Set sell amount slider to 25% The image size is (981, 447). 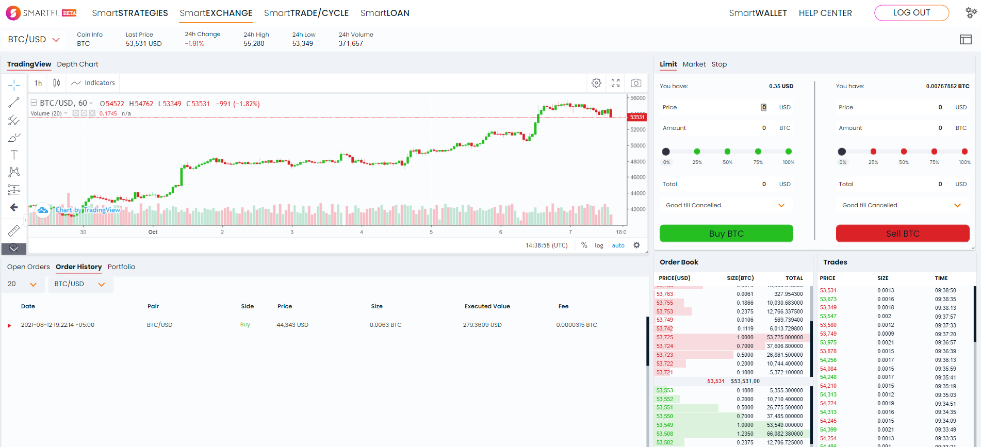tap(873, 152)
